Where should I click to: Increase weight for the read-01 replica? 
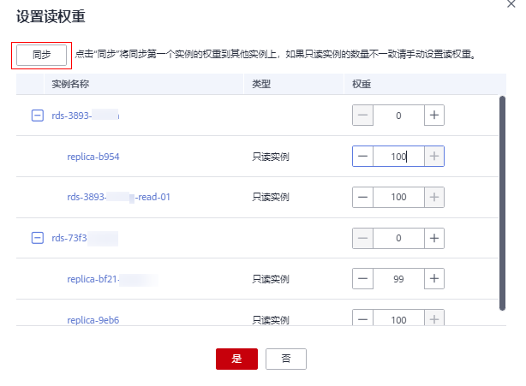[434, 197]
